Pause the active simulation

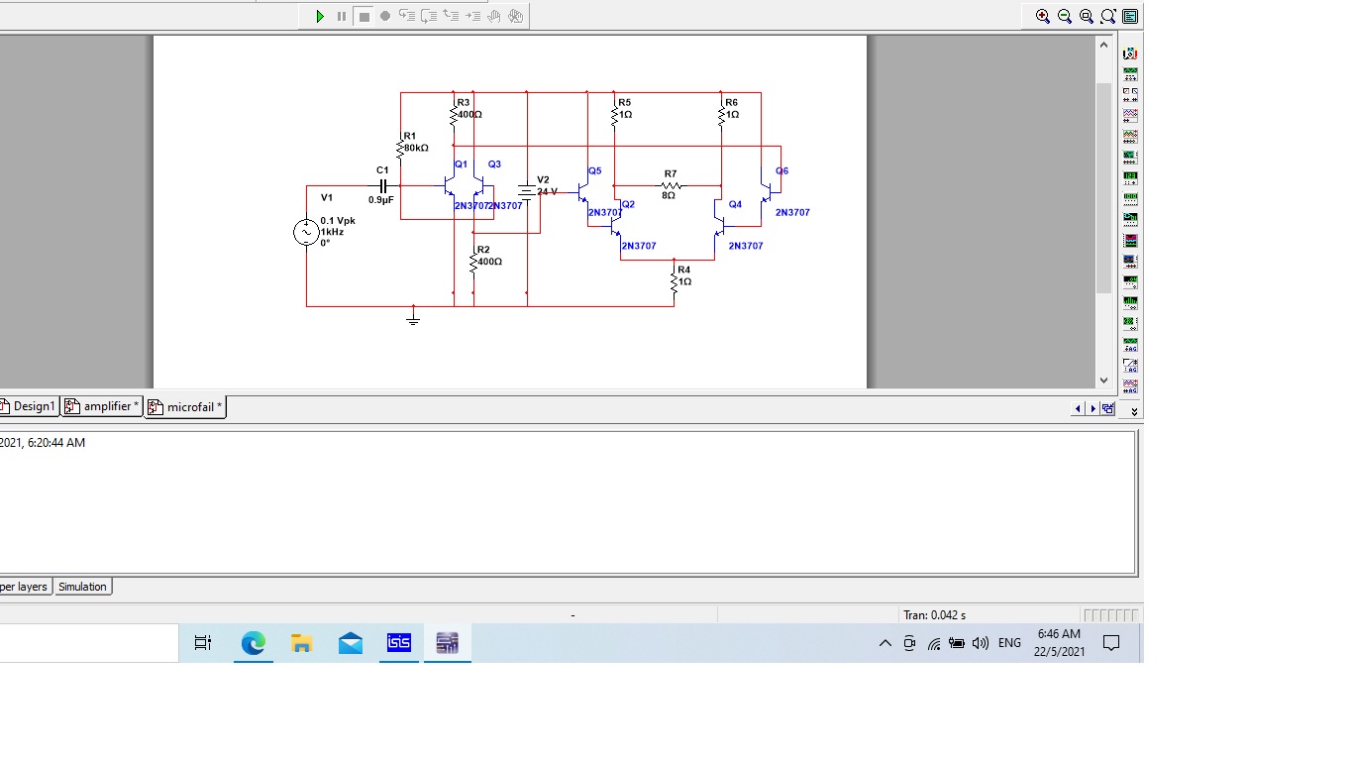[341, 16]
